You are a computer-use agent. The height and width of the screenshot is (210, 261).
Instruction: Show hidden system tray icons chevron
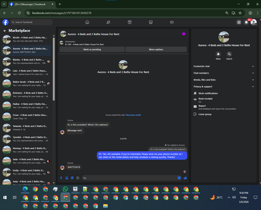229,197
